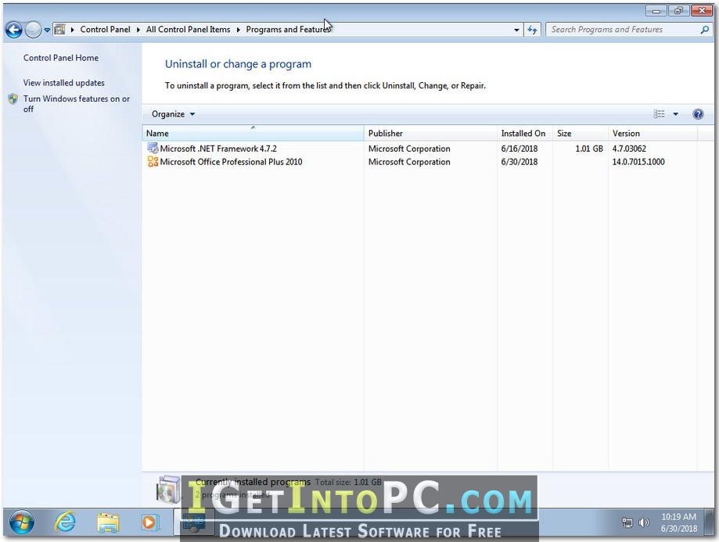The image size is (719, 542).
Task: Click the change view icon
Action: [659, 113]
